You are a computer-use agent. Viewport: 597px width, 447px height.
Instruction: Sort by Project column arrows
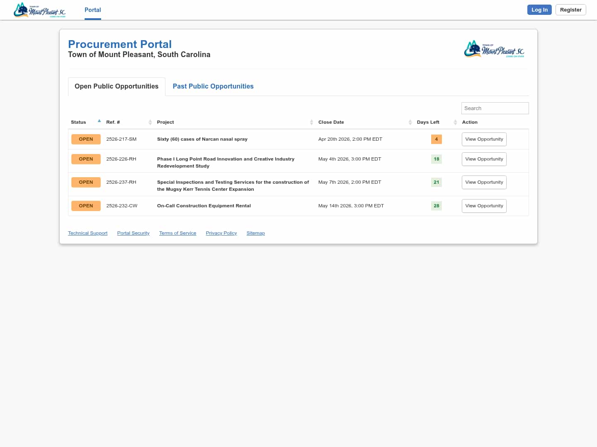(311, 122)
